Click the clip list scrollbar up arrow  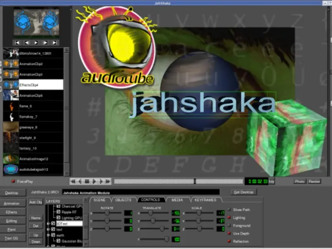(66, 50)
